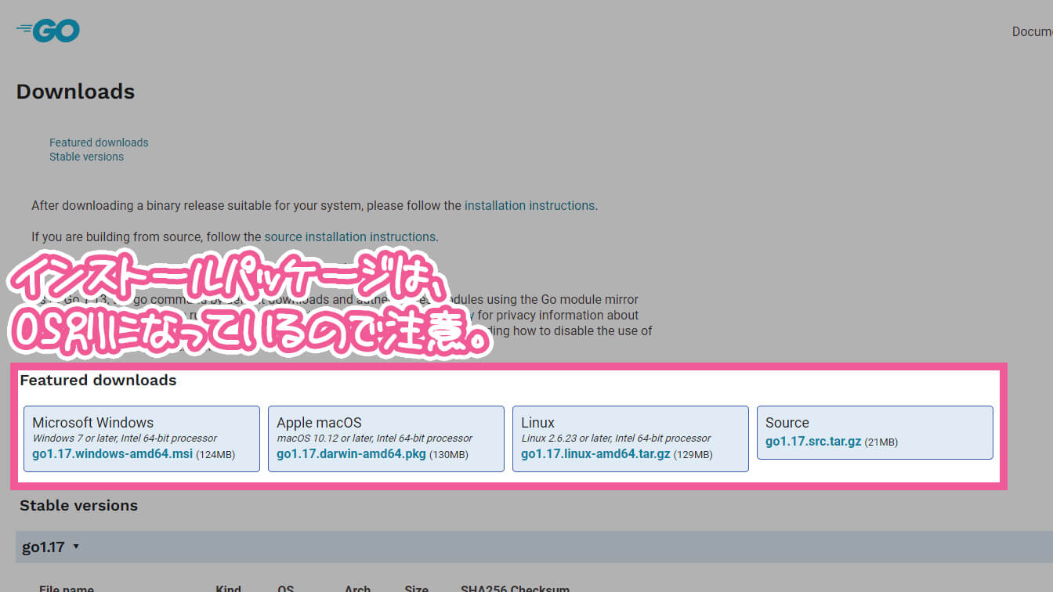
Task: Click the Size column header
Action: (416, 588)
